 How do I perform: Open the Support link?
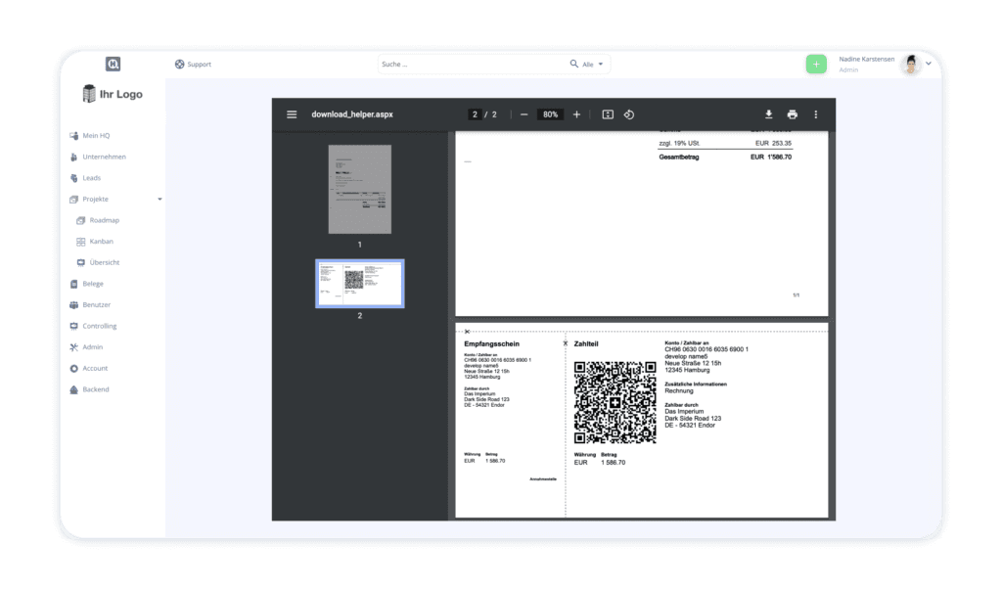pos(193,65)
